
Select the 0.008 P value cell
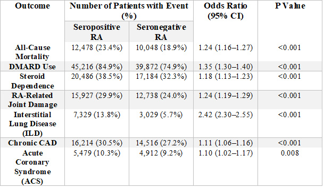tap(290, 153)
